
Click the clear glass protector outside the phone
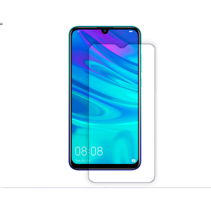148,108
